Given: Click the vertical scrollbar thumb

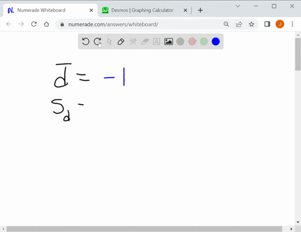Looking at the screenshot, I should pyautogui.click(x=298, y=55).
